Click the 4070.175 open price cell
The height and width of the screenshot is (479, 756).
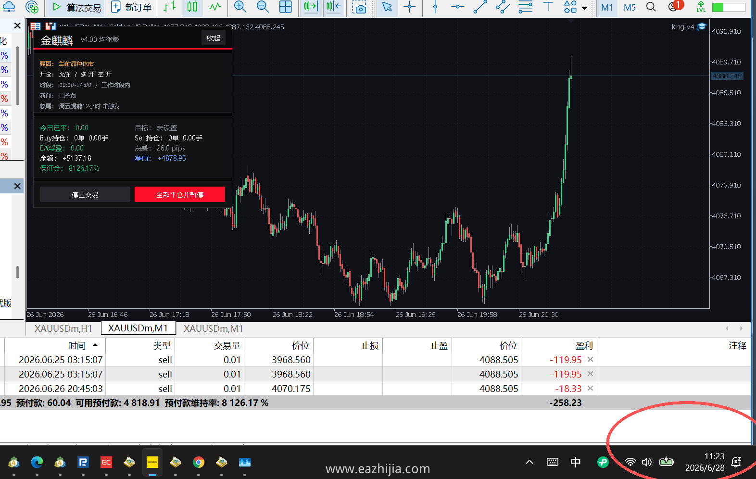click(x=291, y=388)
